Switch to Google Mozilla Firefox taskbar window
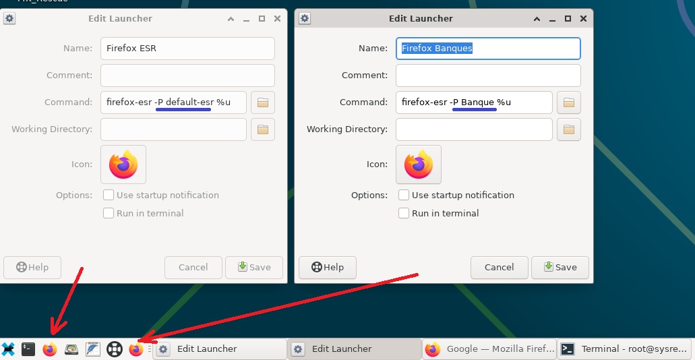Screen dimensions: 695x360 (x=489, y=349)
